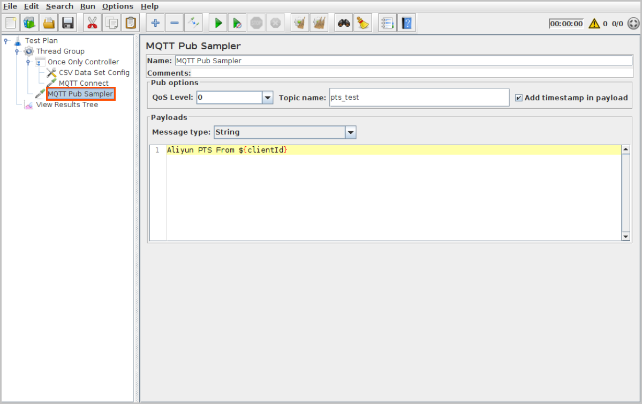Select Once Only Controller in tree
Image resolution: width=642 pixels, height=404 pixels.
click(x=83, y=62)
